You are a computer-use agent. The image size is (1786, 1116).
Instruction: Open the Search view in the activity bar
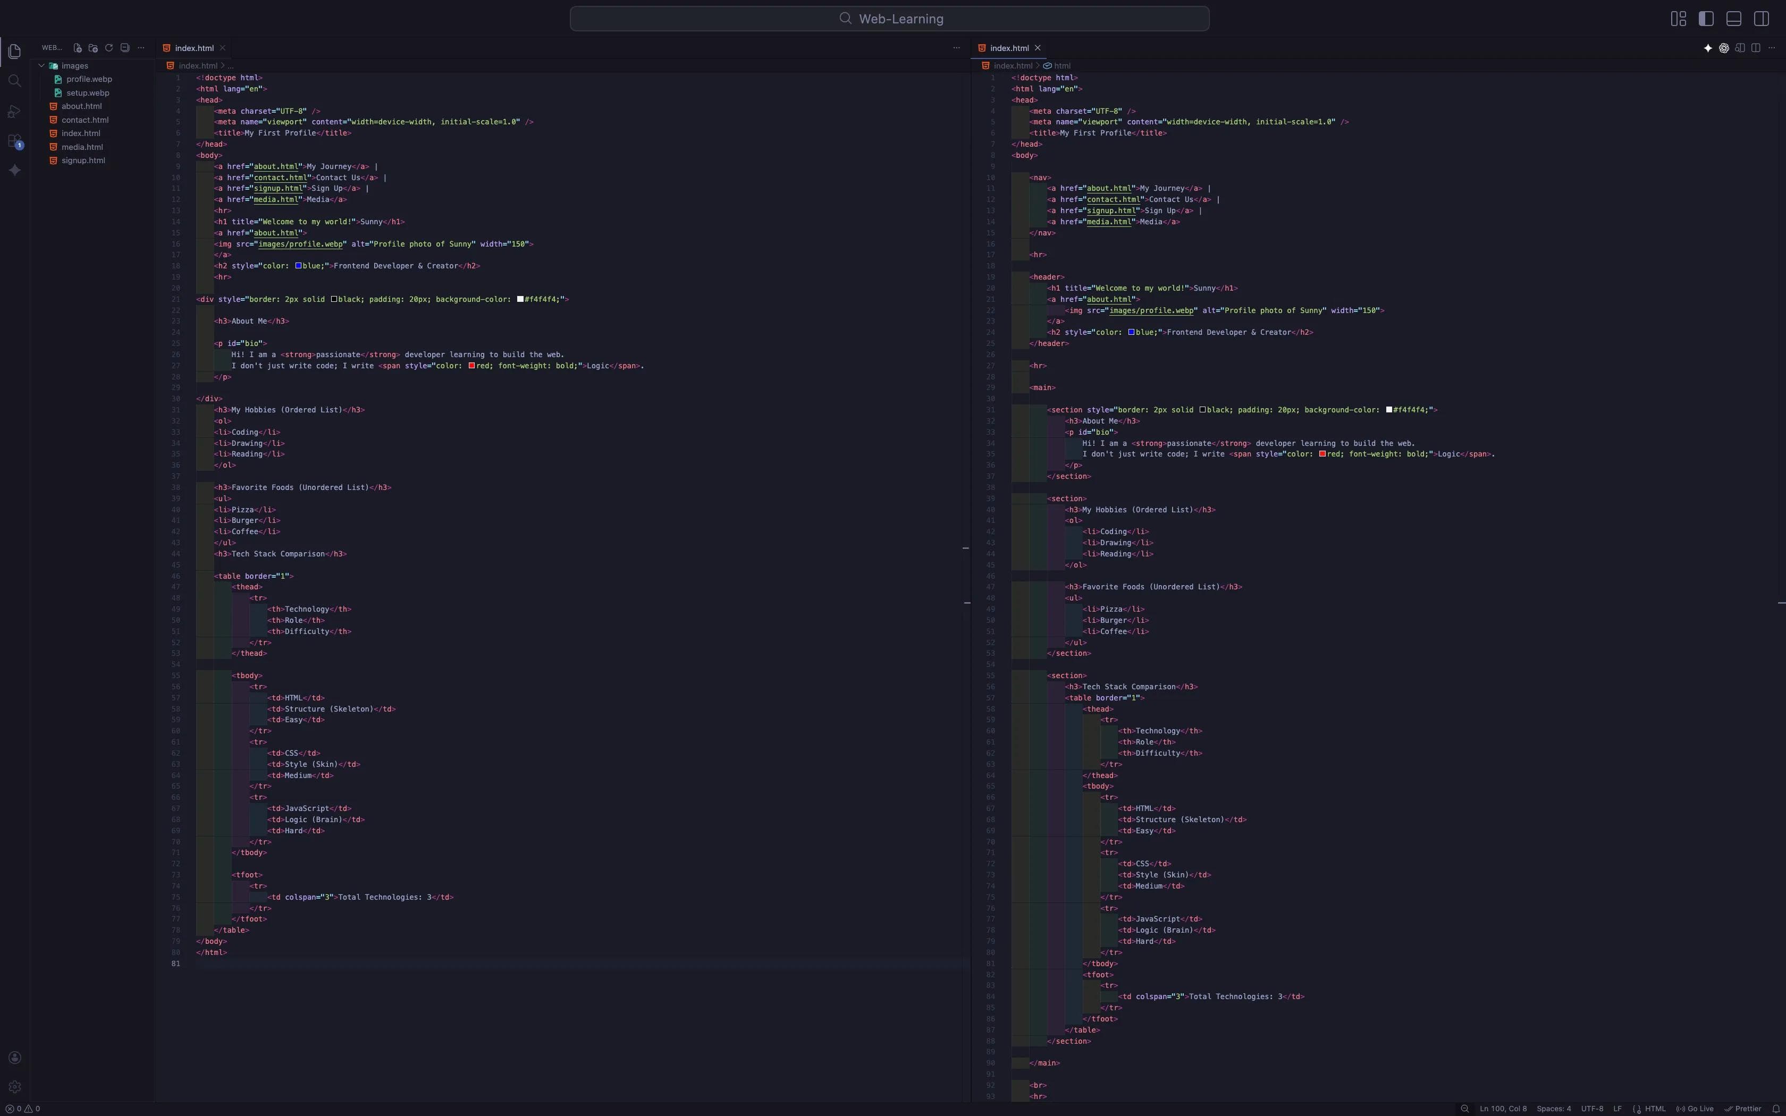click(14, 80)
